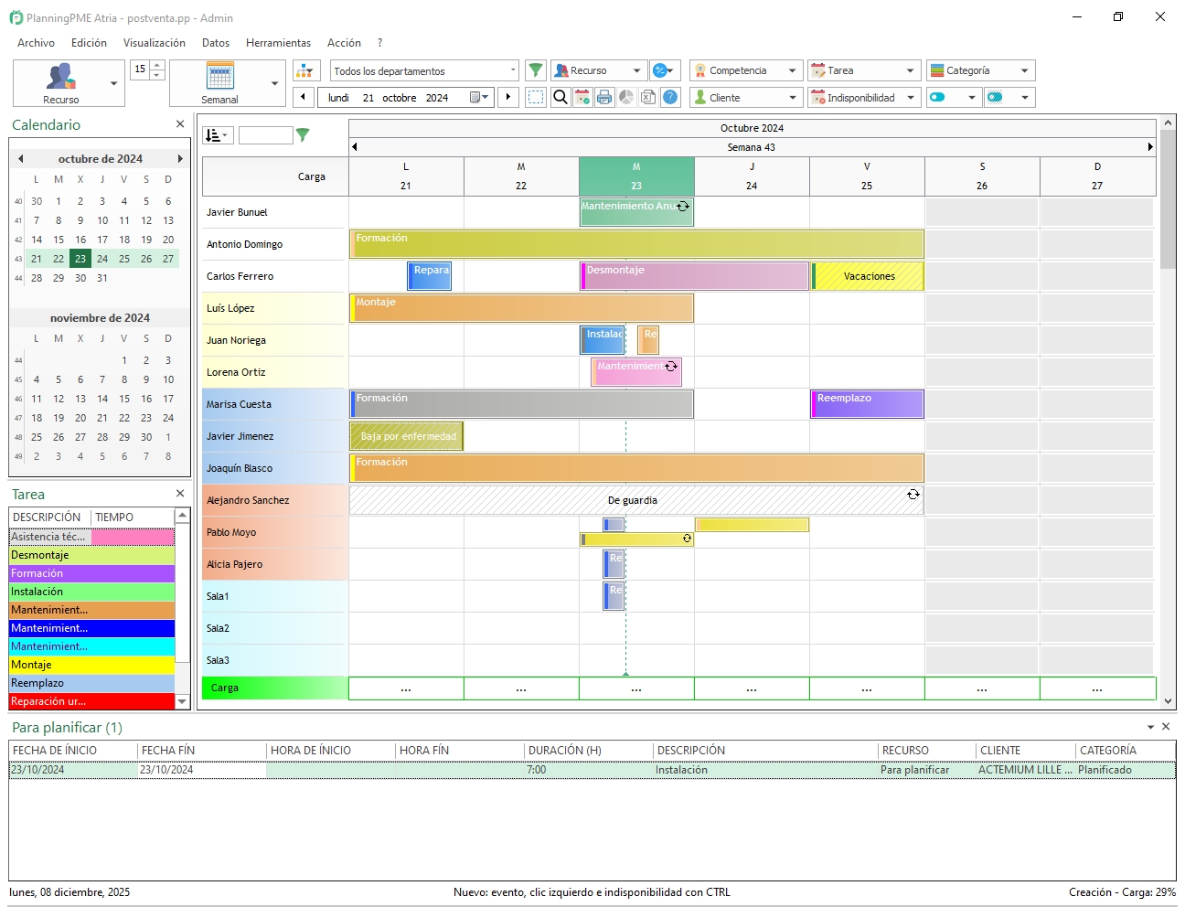The width and height of the screenshot is (1185, 907).
Task: Select Desmontaje event for Carlos Ferrero
Action: [695, 276]
